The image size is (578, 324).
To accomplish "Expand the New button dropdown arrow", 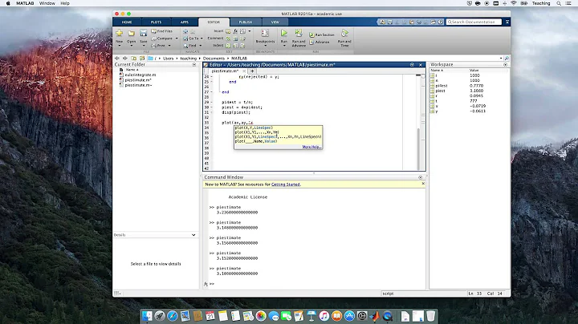I will pyautogui.click(x=119, y=46).
